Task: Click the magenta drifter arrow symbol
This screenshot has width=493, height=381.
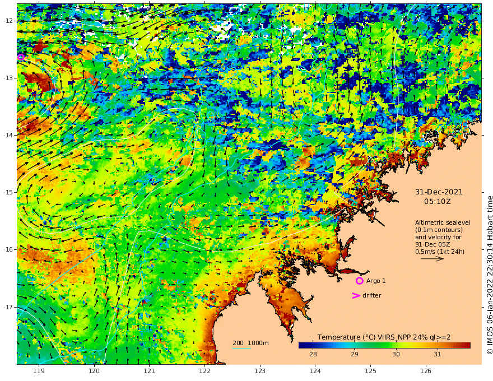Action: pyautogui.click(x=356, y=295)
